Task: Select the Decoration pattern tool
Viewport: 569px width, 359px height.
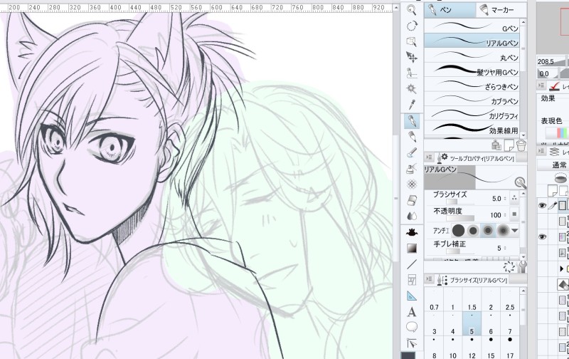Action: (412, 184)
